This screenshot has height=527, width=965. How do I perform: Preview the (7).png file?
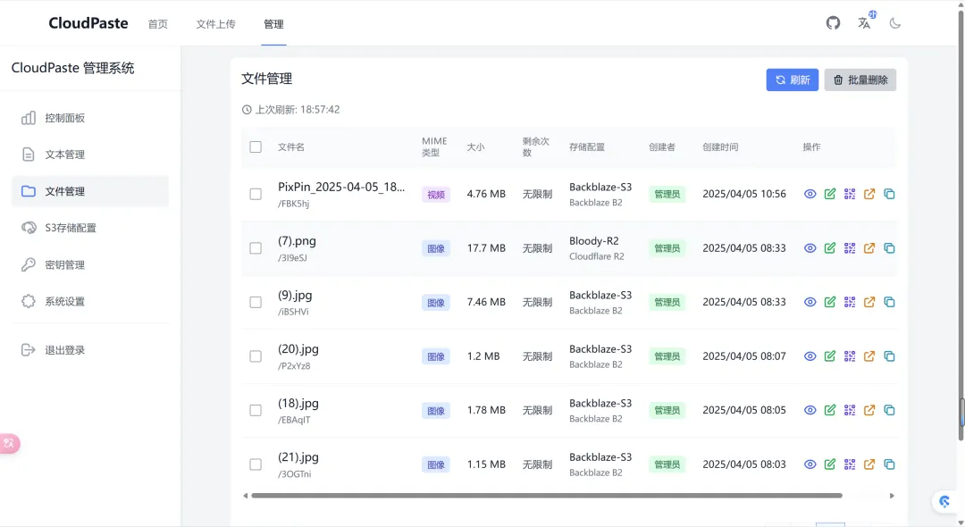point(810,248)
